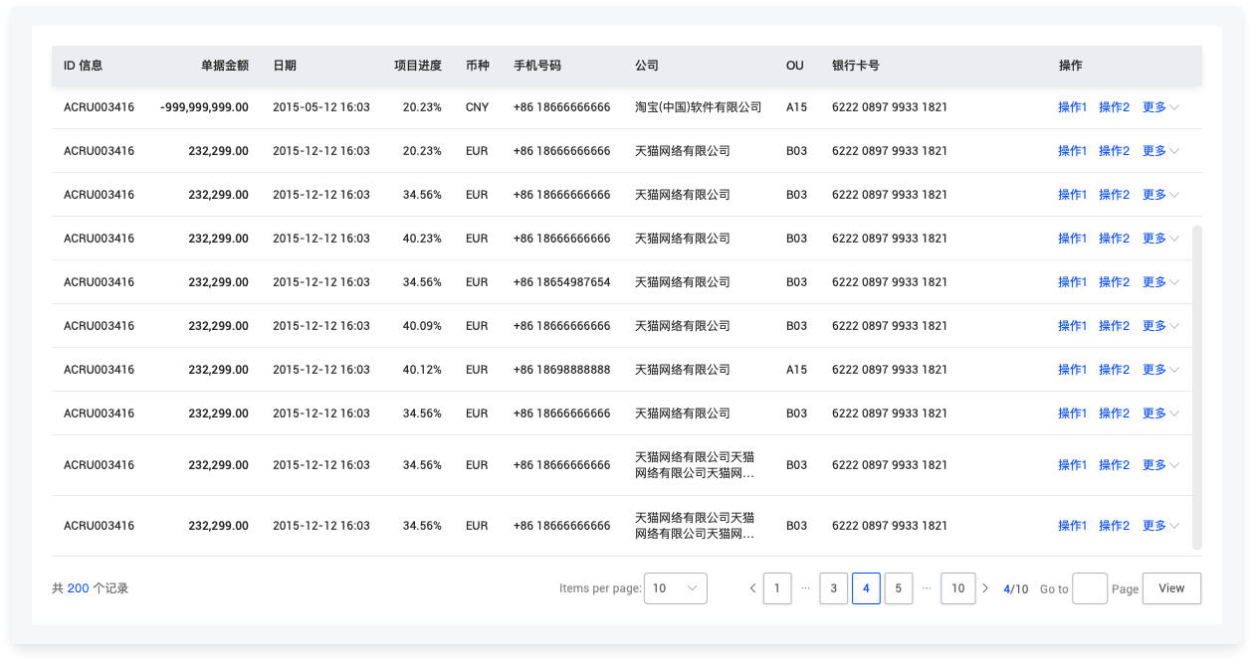Focus the Go to page number field

click(1090, 588)
